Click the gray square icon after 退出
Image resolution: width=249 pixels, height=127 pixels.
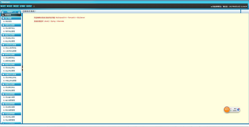(x=34, y=6)
